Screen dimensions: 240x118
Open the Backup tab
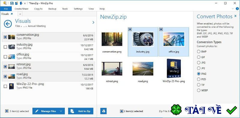[52, 9]
